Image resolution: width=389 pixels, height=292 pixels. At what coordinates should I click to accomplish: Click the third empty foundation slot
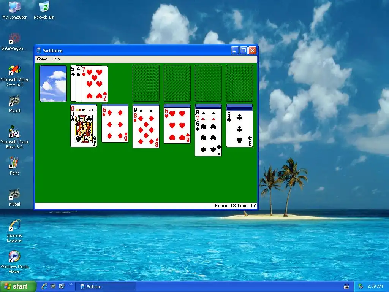tap(209, 83)
